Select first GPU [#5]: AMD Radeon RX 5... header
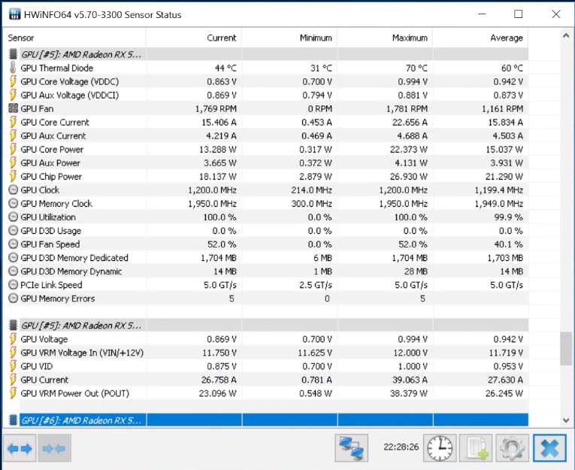 pyautogui.click(x=81, y=54)
